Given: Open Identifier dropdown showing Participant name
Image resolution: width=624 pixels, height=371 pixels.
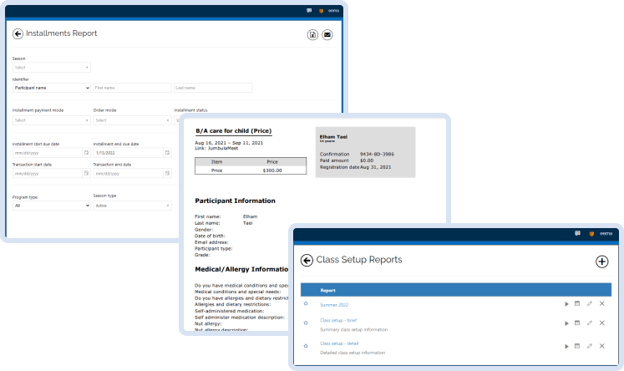Looking at the screenshot, I should [51, 88].
